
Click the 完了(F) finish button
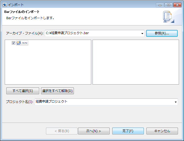click(128, 131)
